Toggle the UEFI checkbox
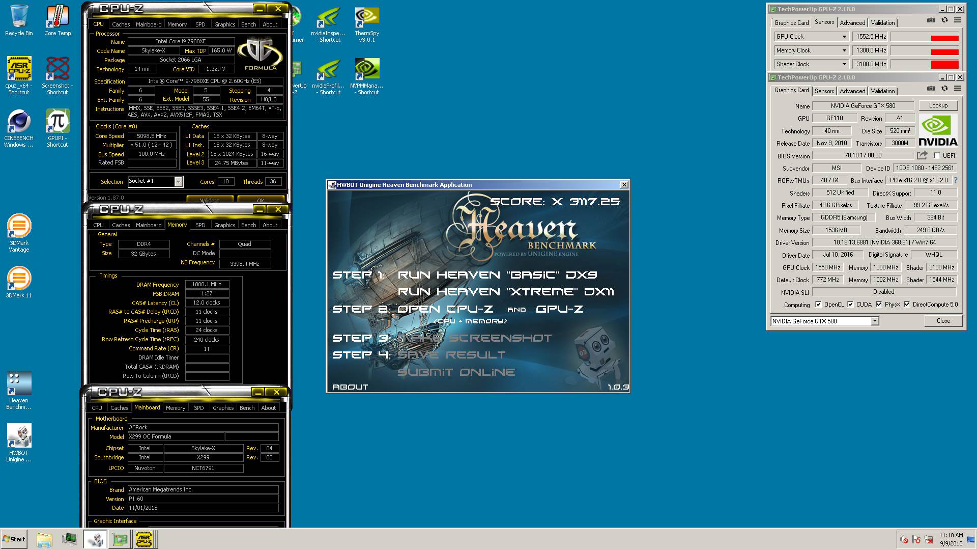This screenshot has height=550, width=977. pyautogui.click(x=937, y=156)
